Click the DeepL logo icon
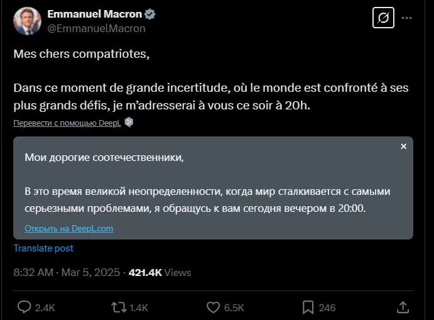This screenshot has height=320, width=434. click(x=129, y=123)
